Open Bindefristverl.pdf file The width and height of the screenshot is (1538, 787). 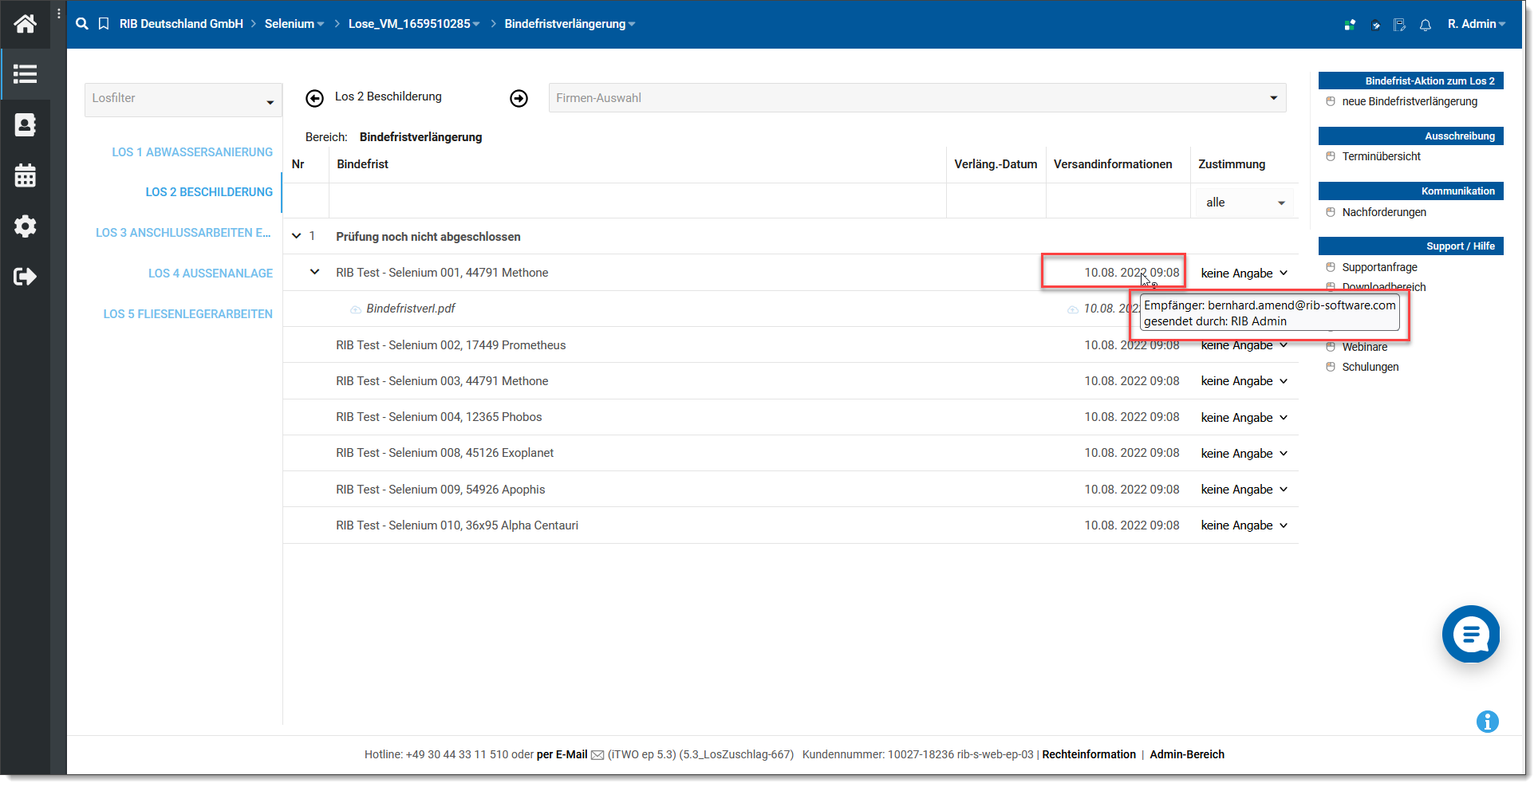tap(411, 309)
